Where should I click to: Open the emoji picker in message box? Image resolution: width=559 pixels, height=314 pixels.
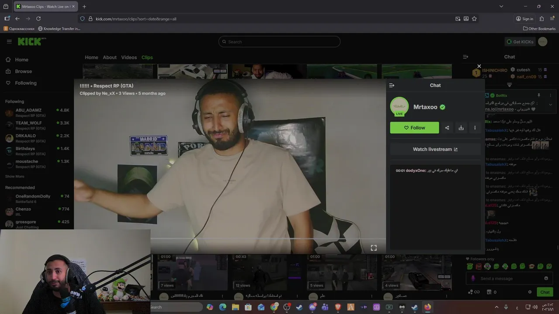click(546, 278)
